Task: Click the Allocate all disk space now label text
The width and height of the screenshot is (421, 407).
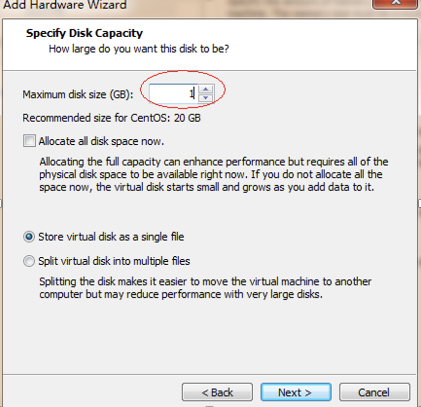Action: tap(101, 141)
